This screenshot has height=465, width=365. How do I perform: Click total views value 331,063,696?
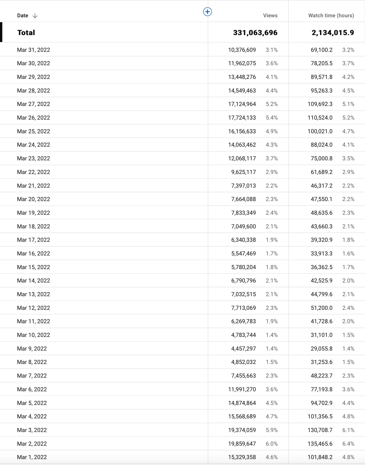[x=255, y=32]
